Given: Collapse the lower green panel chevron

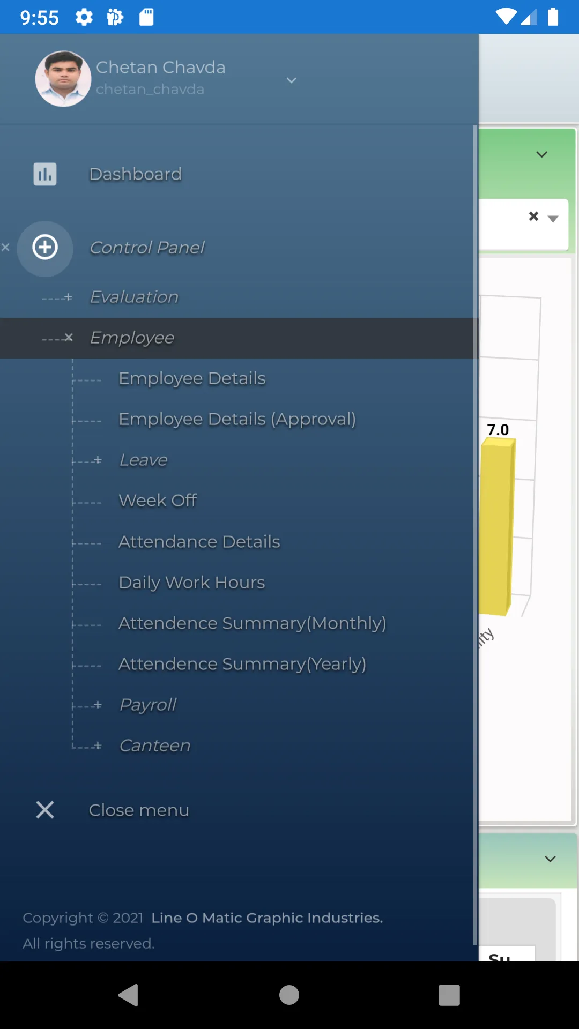Looking at the screenshot, I should tap(550, 859).
